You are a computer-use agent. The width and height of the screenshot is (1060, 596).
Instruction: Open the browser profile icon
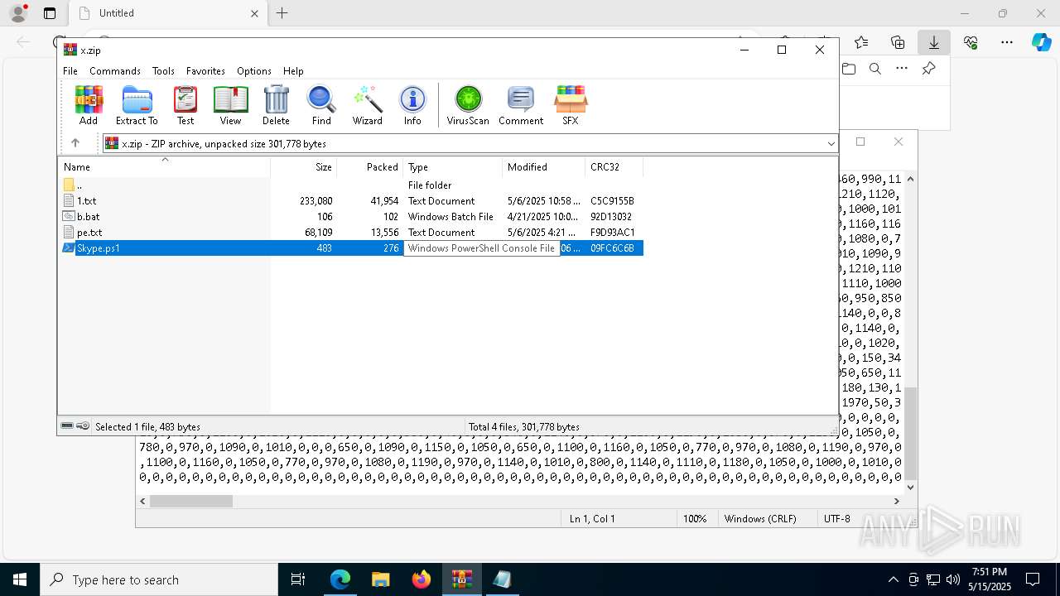coord(18,13)
